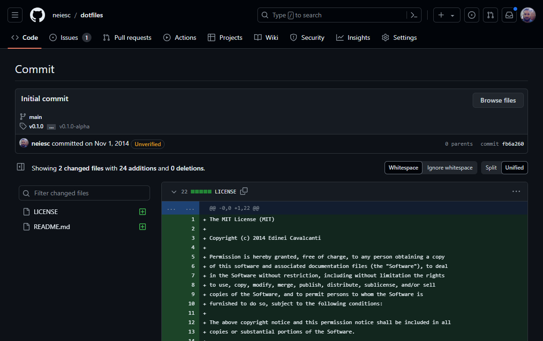Copy the LICENSE file path
Screen dimensions: 543x341
point(244,191)
